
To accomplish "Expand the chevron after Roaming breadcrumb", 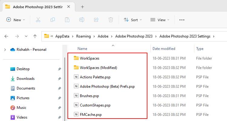I will click(x=94, y=36).
